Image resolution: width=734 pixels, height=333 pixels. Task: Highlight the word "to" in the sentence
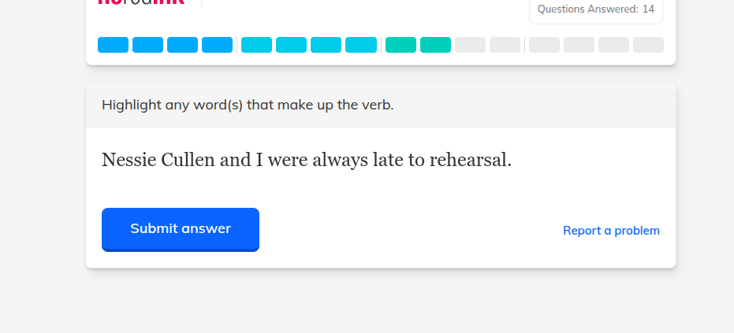pyautogui.click(x=418, y=161)
